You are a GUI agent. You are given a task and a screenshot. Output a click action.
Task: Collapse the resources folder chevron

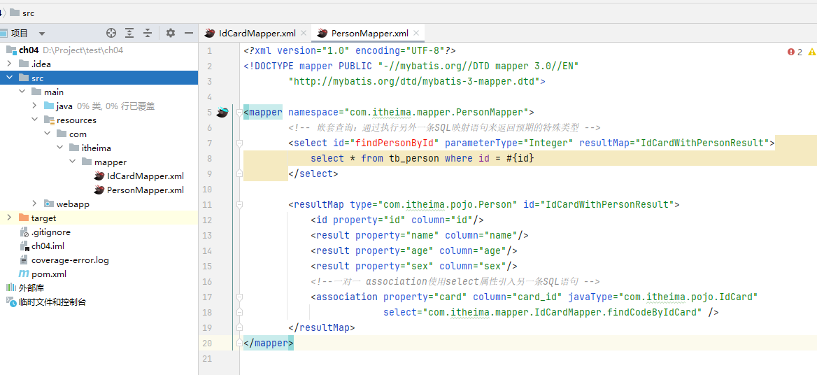(35, 120)
